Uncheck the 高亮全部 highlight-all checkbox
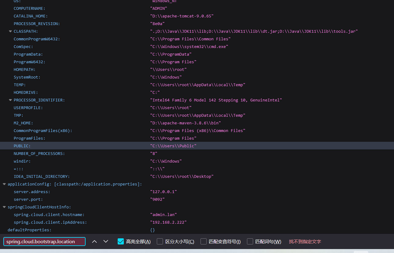394x253 pixels. (x=121, y=241)
